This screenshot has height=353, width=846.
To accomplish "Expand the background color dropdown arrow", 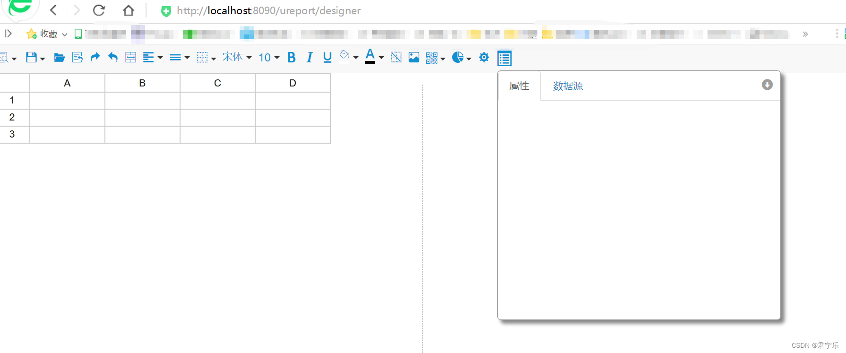I will point(356,58).
